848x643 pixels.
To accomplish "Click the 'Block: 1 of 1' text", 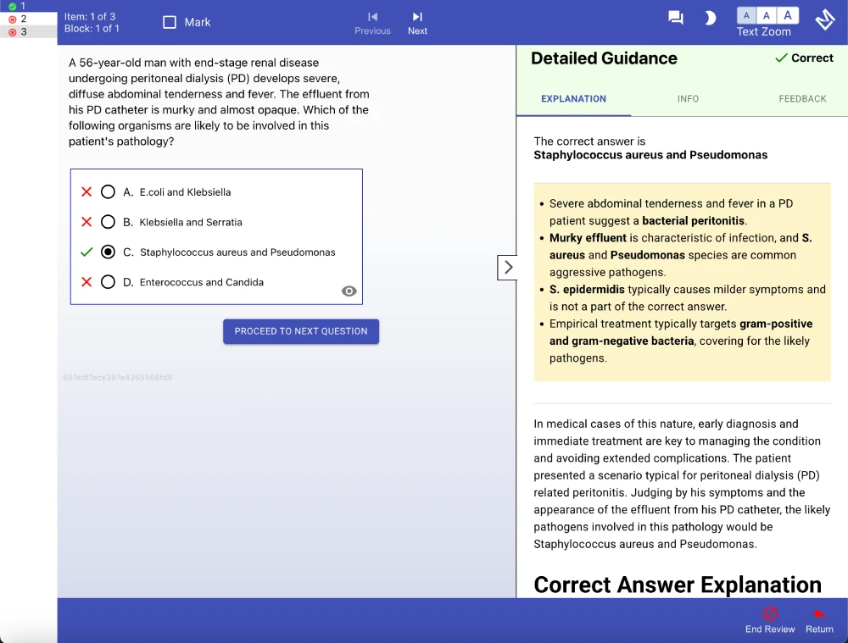I will pyautogui.click(x=92, y=29).
